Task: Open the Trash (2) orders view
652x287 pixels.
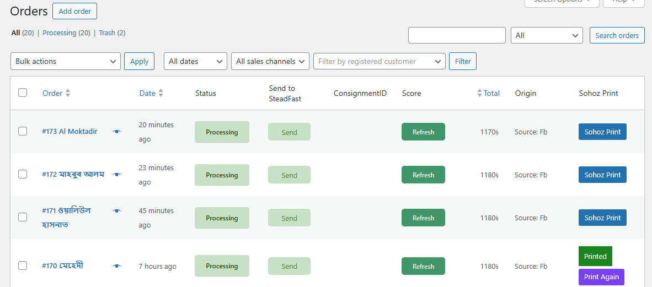Action: point(112,33)
